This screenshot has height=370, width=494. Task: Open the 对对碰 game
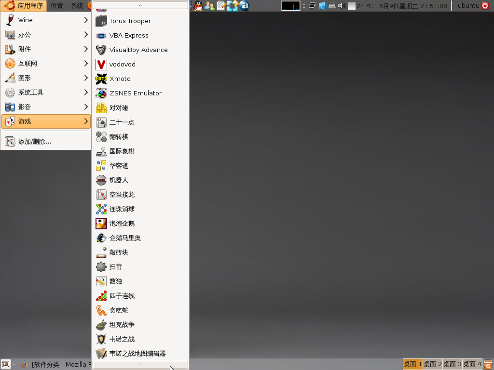point(140,107)
